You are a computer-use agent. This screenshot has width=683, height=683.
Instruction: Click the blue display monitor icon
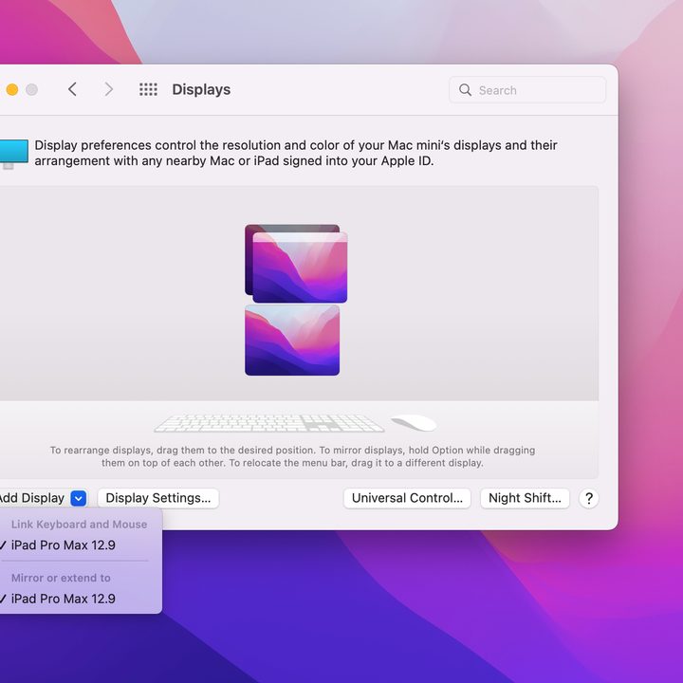13,154
